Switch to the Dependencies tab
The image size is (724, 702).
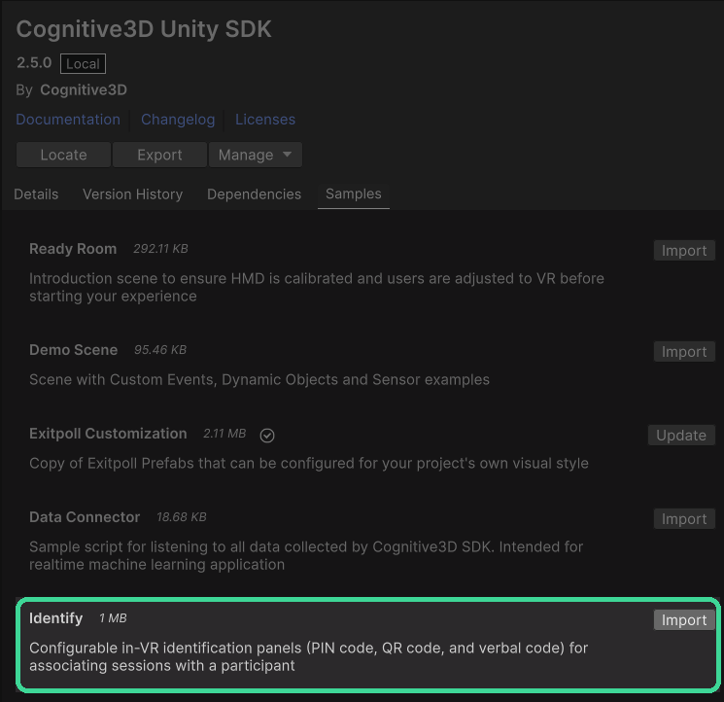(254, 194)
